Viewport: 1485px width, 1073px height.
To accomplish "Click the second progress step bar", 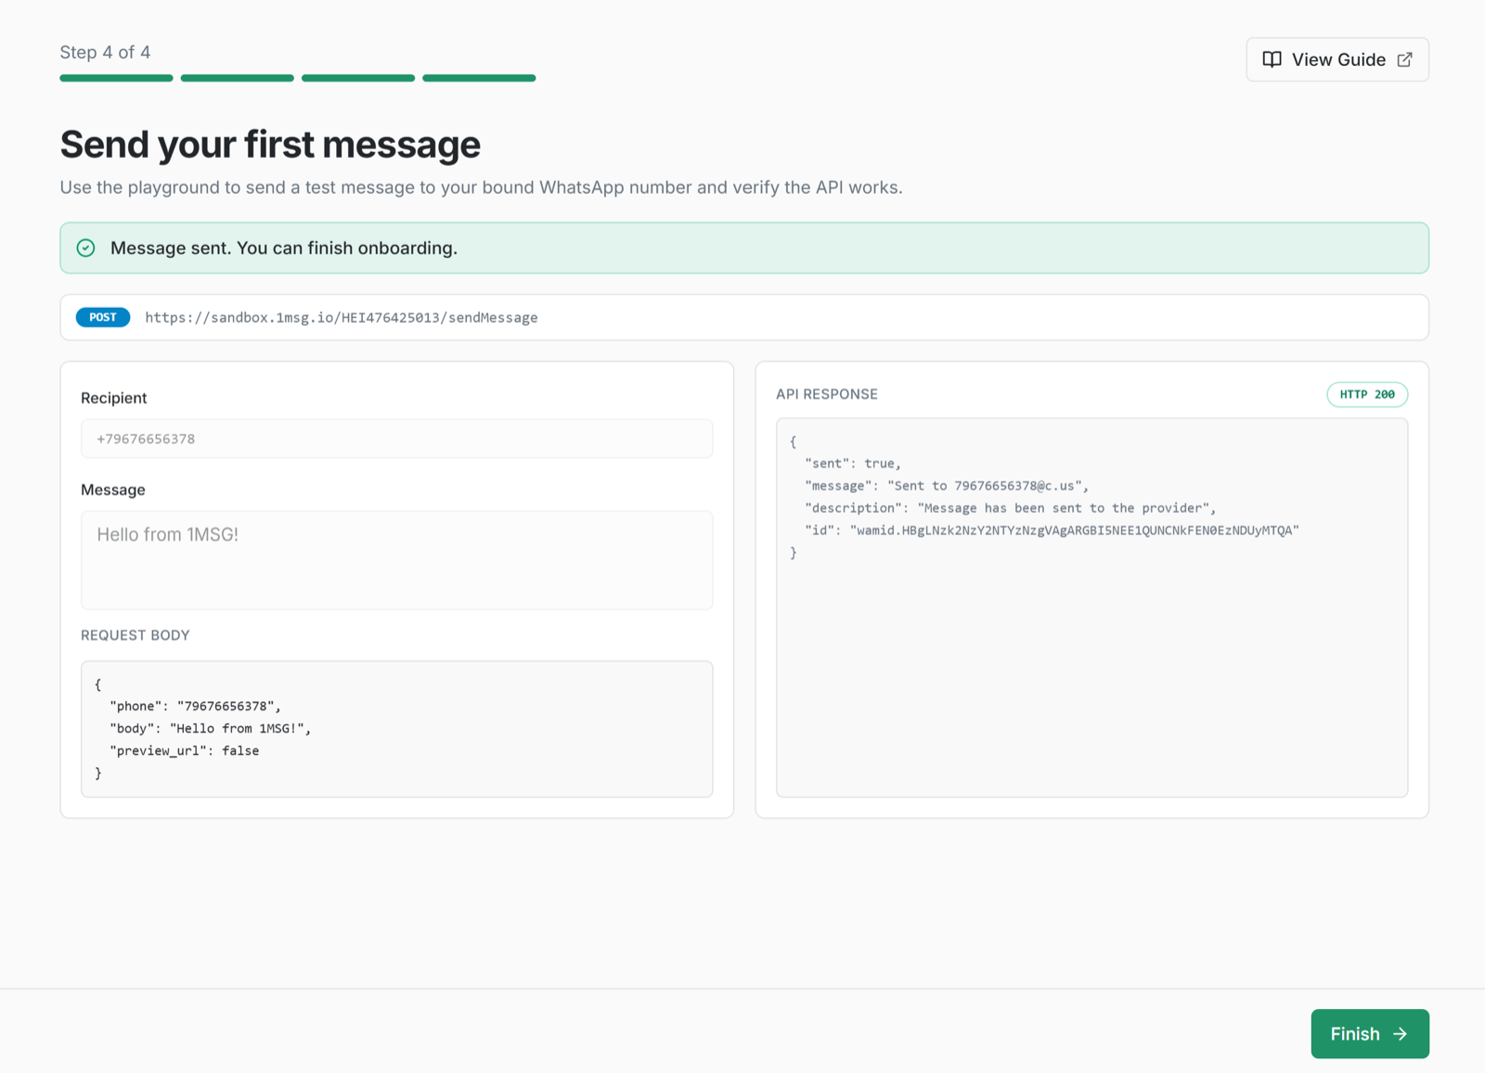I will (x=238, y=78).
